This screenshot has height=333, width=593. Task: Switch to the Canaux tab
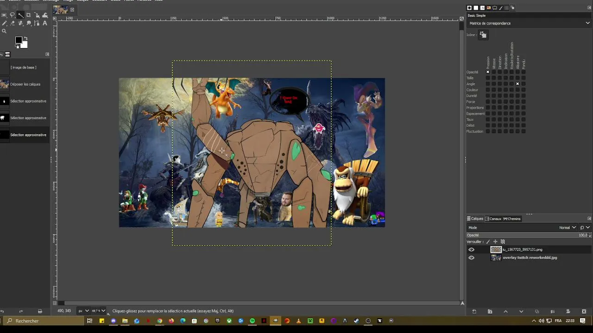(493, 219)
